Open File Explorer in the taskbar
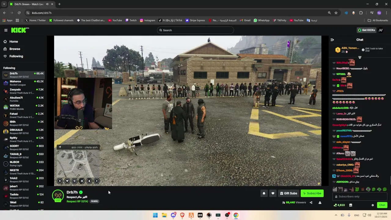 point(164,215)
